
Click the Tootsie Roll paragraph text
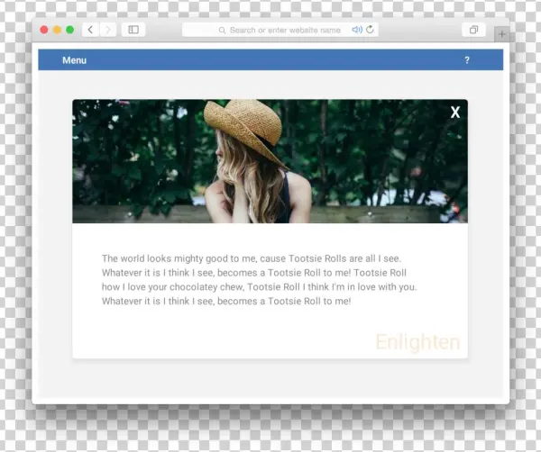pyautogui.click(x=259, y=280)
